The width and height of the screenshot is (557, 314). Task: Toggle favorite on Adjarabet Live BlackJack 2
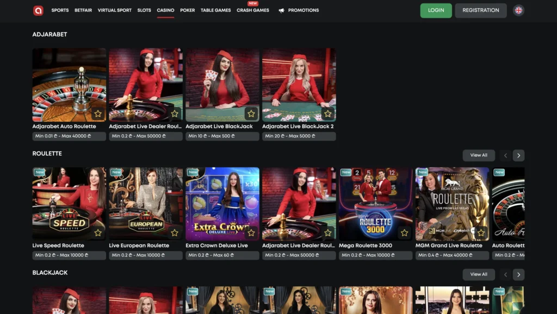point(328,114)
